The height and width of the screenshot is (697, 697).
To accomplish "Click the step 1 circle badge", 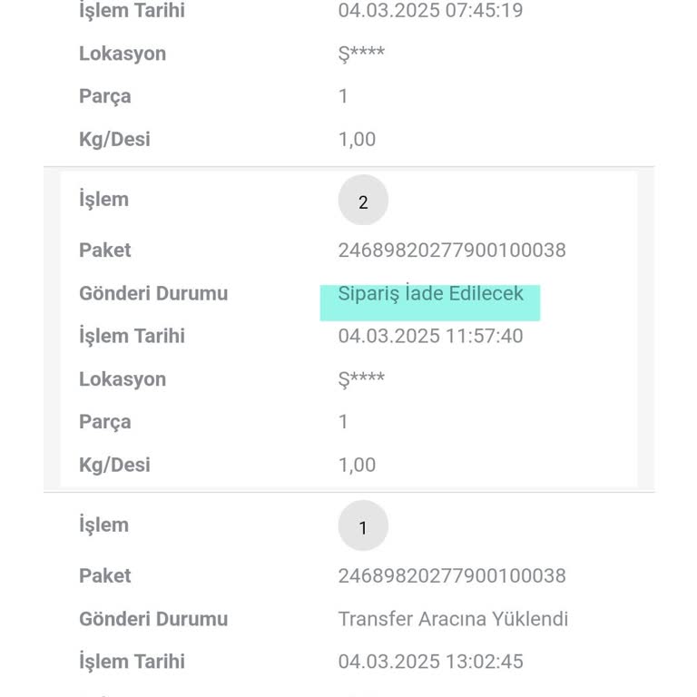I will [x=363, y=526].
